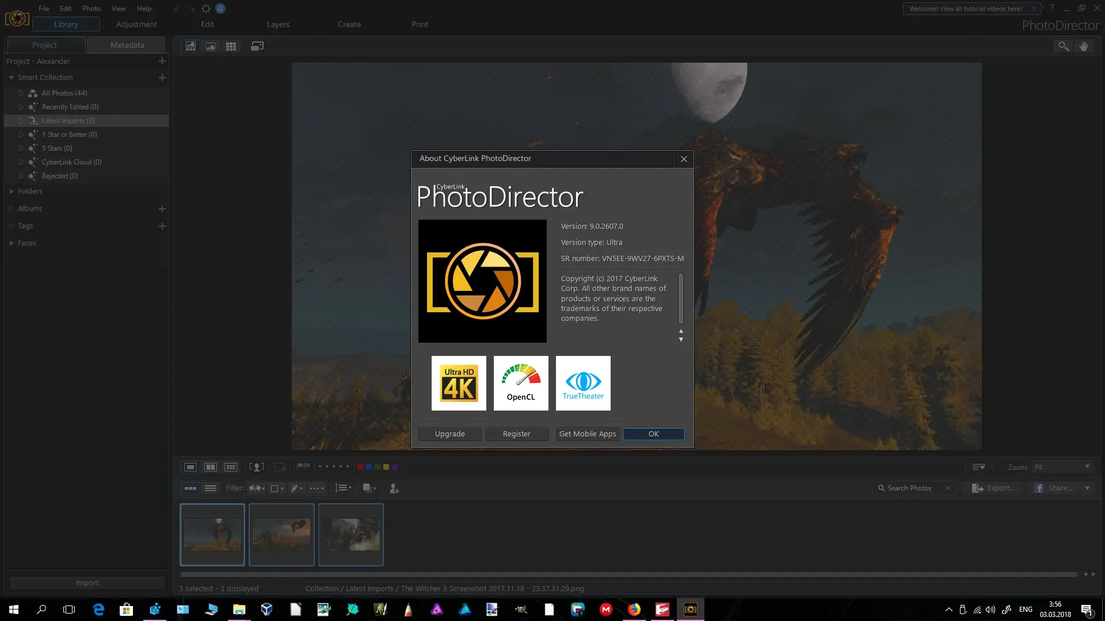The width and height of the screenshot is (1105, 621).
Task: Open the Help menu
Action: point(144,9)
